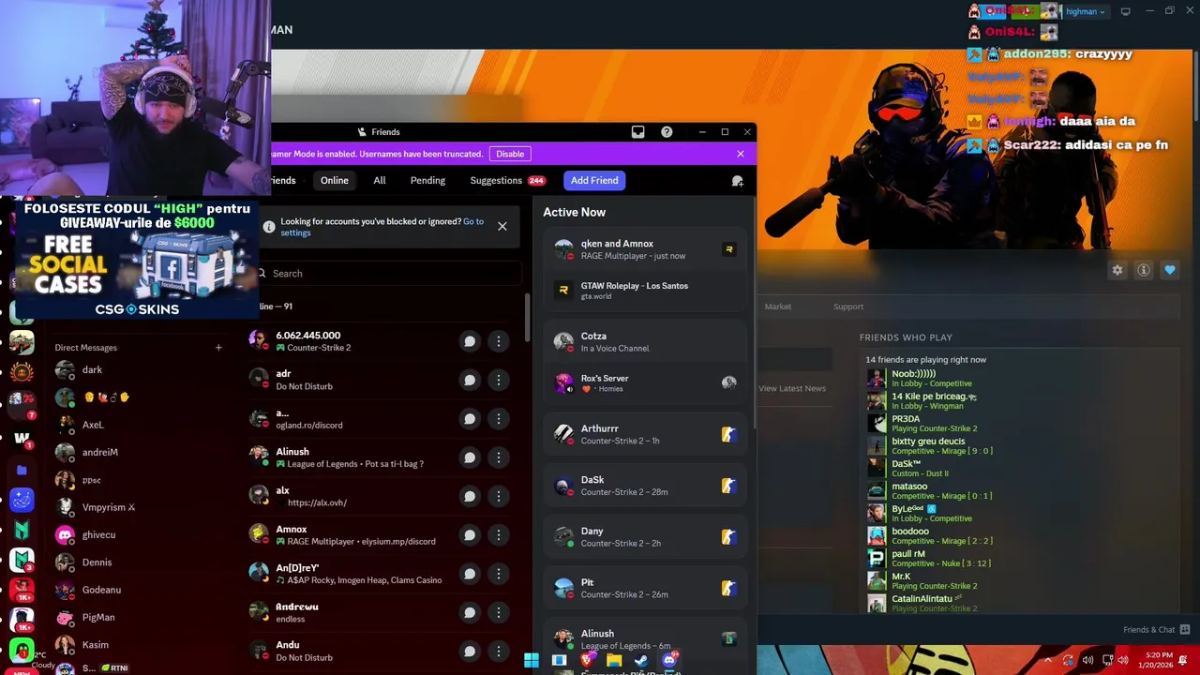Dismiss blocked accounts notice with X

click(x=502, y=227)
